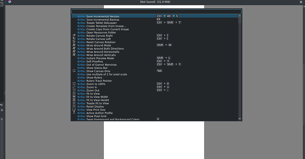Screen dimensions: 305x159
Task: Toggle Show Status Bar command
Action: pos(155,68)
